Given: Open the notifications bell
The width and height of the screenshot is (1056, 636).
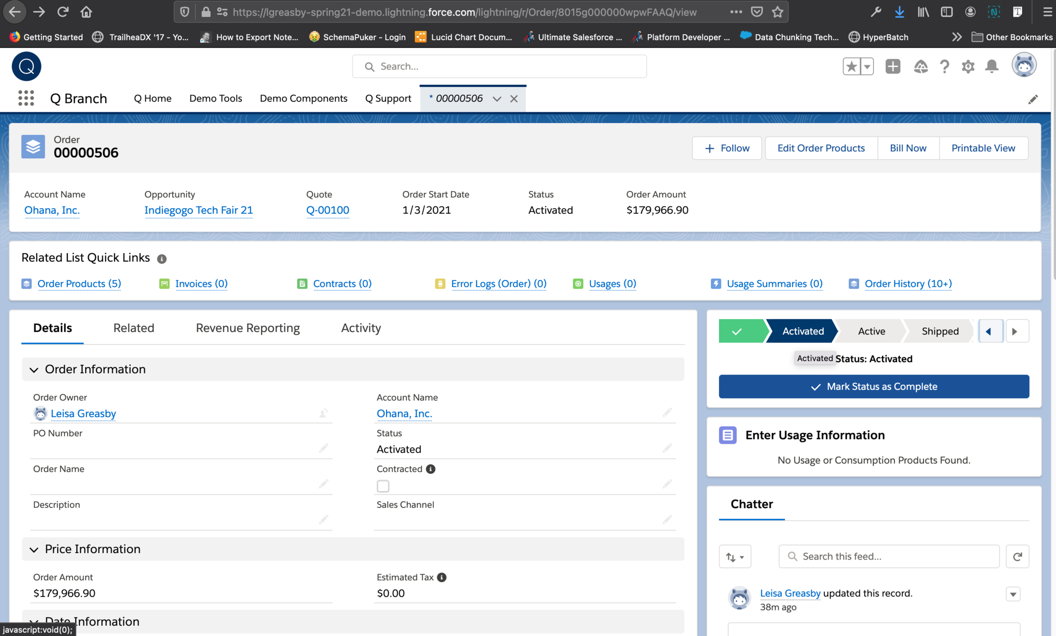Looking at the screenshot, I should click(992, 66).
